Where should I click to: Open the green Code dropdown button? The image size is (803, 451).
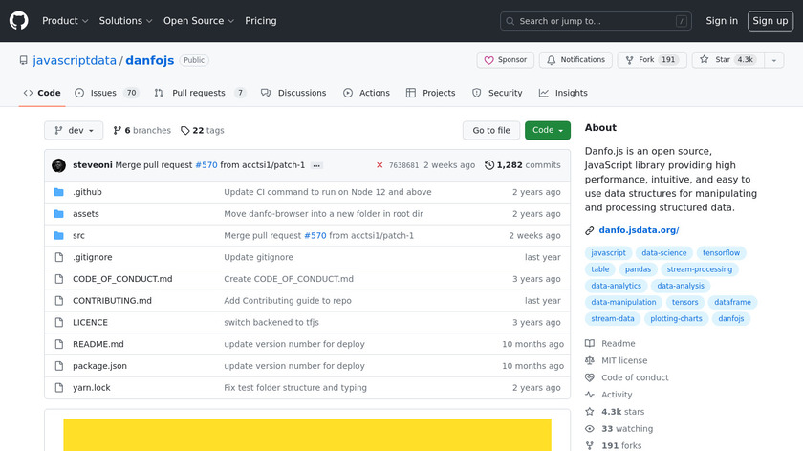tap(548, 131)
